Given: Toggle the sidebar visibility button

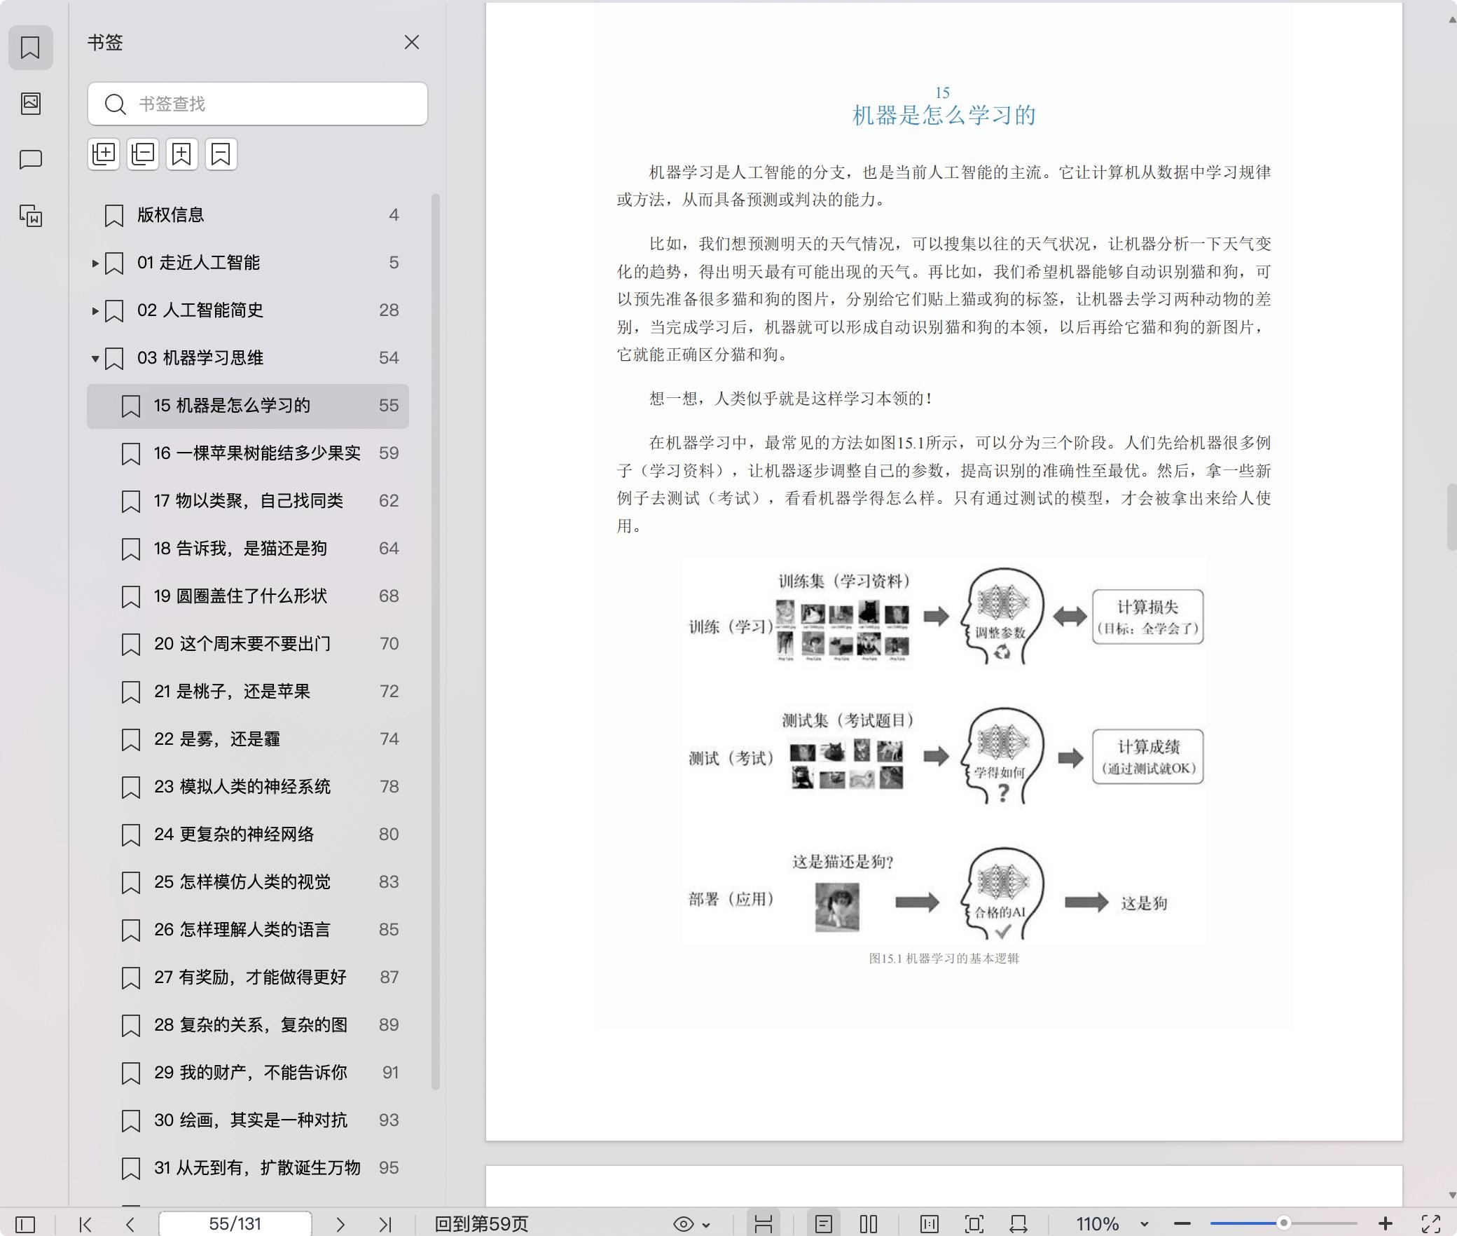Looking at the screenshot, I should [x=25, y=1224].
